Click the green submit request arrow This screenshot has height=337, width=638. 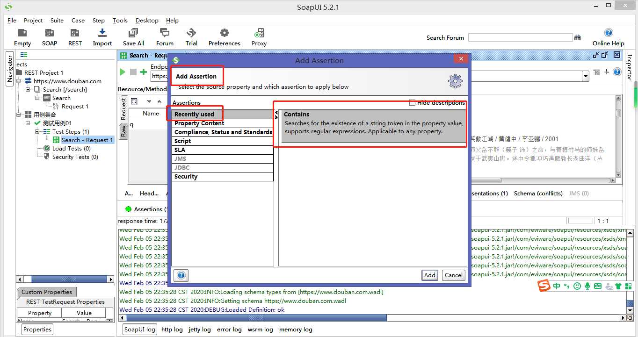coord(122,72)
